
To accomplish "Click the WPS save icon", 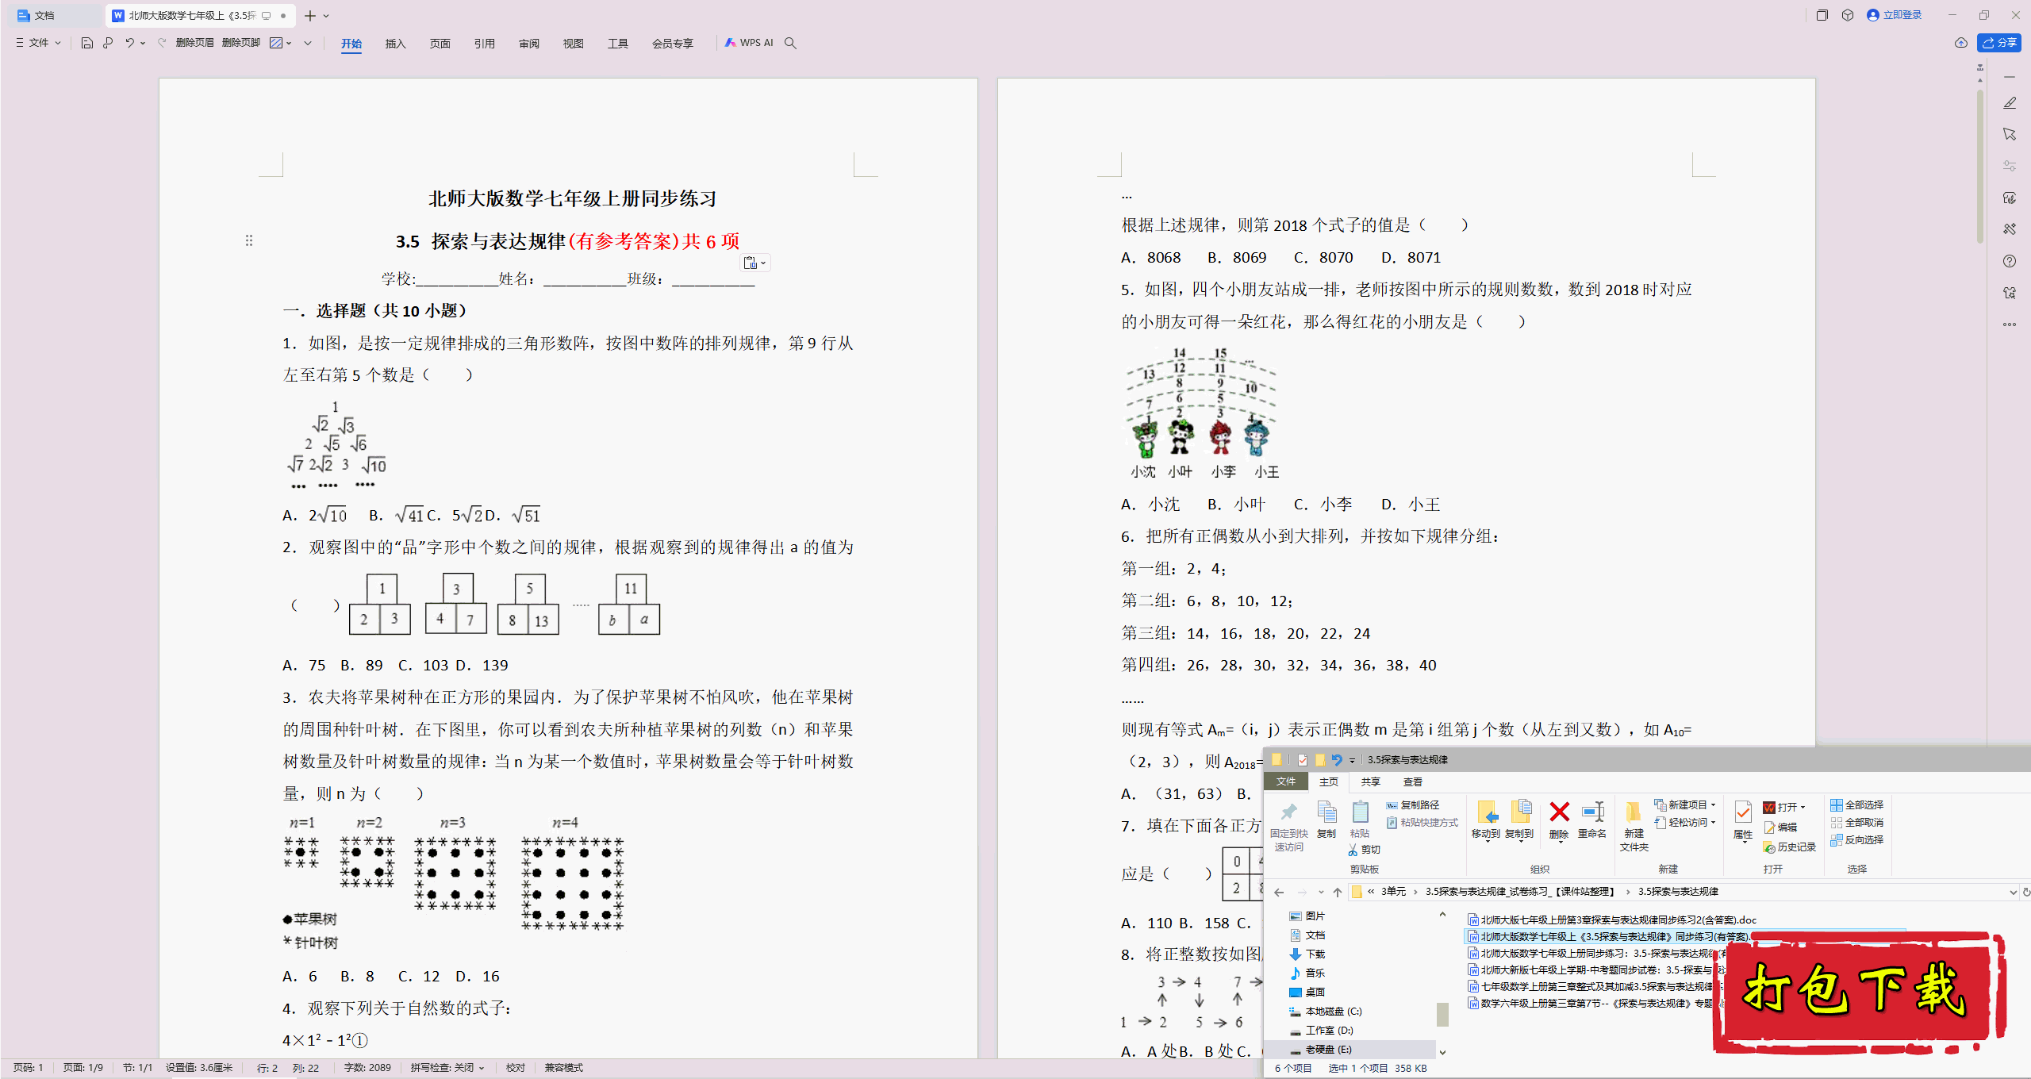I will point(87,43).
